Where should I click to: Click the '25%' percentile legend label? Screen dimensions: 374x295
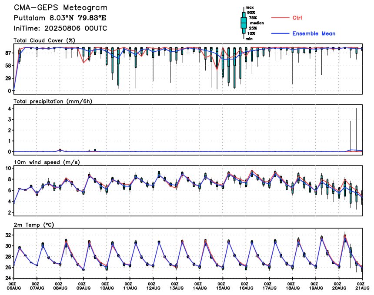pos(253,28)
